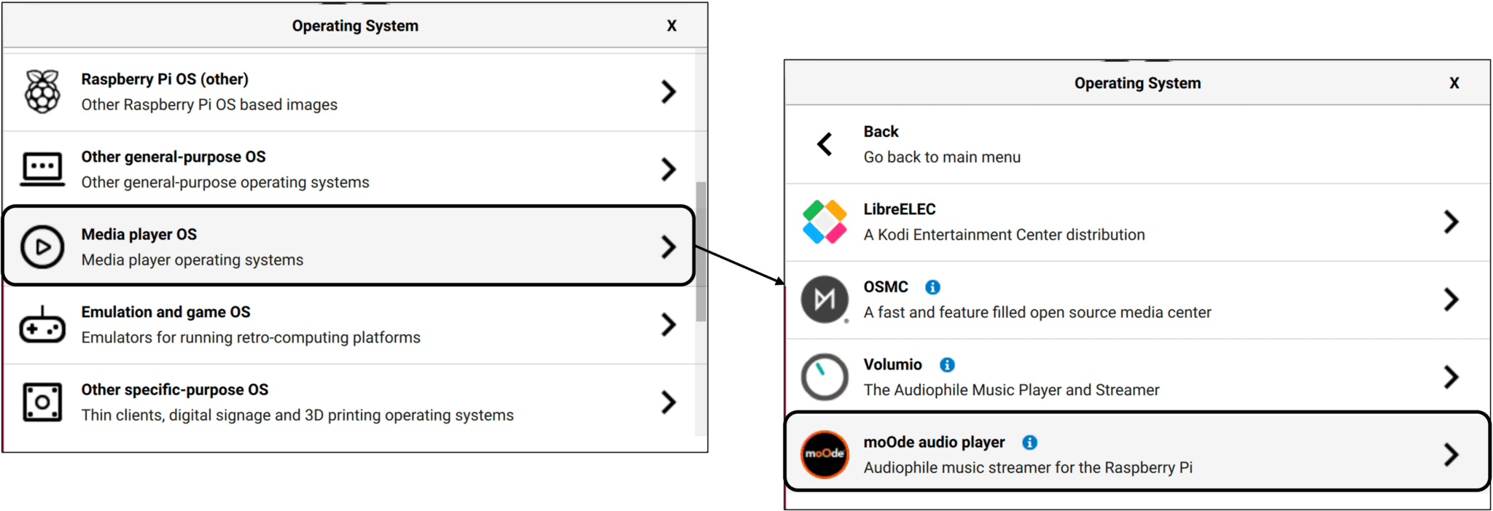The height and width of the screenshot is (511, 1493).
Task: Open LibreELEC using its right chevron
Action: click(x=1449, y=222)
